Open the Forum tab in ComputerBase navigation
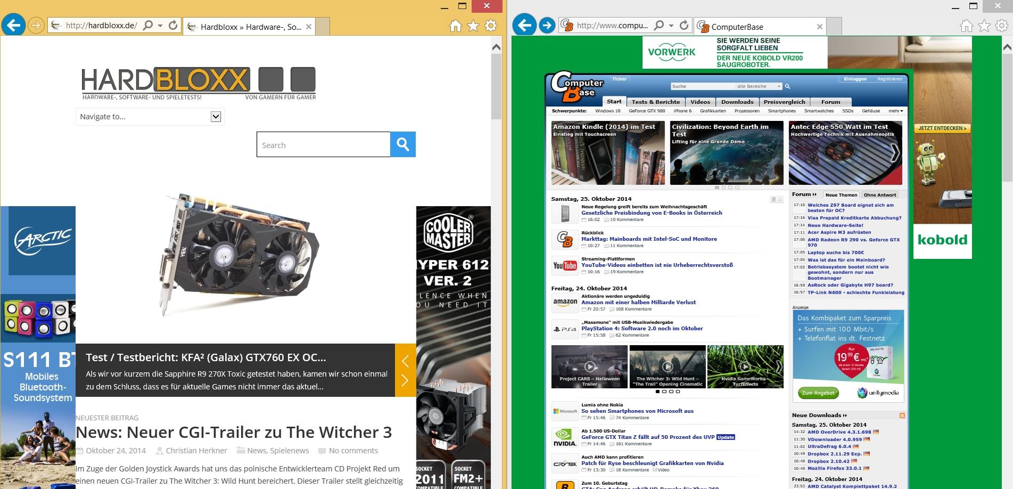The height and width of the screenshot is (489, 1013). [831, 102]
